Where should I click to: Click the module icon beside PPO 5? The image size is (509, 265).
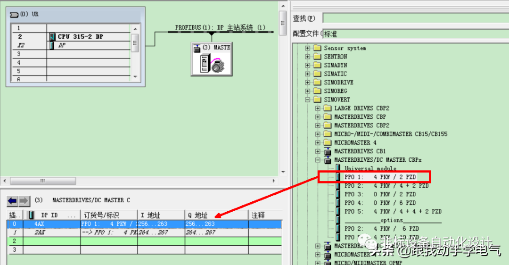pyautogui.click(x=338, y=211)
